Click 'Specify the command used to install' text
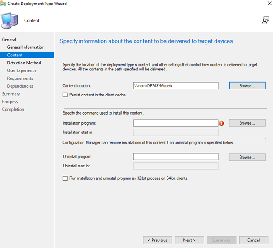Screen dimensions: 273x248 (103, 113)
